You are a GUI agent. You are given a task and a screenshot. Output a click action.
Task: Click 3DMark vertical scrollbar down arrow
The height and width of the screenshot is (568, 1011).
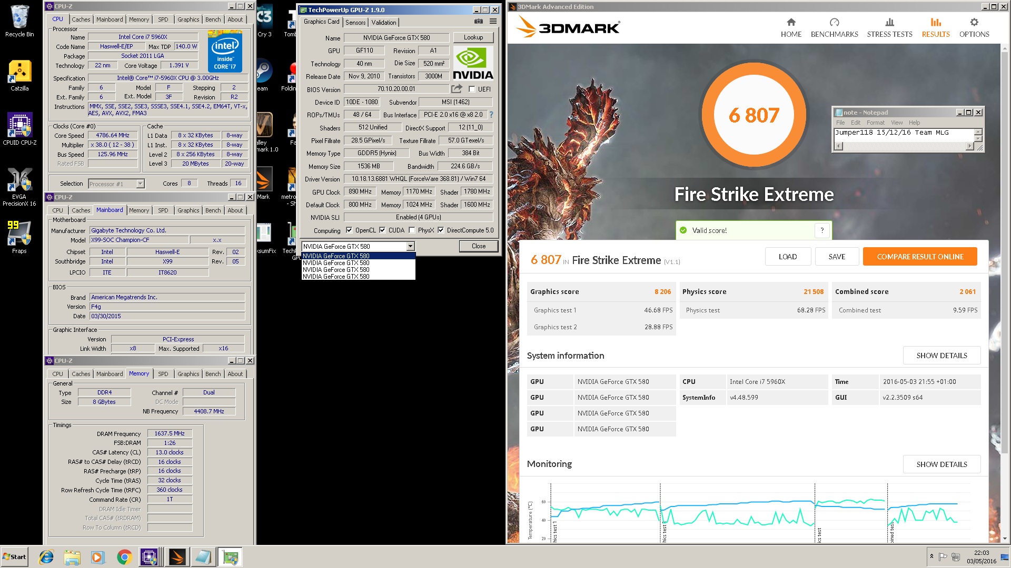click(1005, 539)
